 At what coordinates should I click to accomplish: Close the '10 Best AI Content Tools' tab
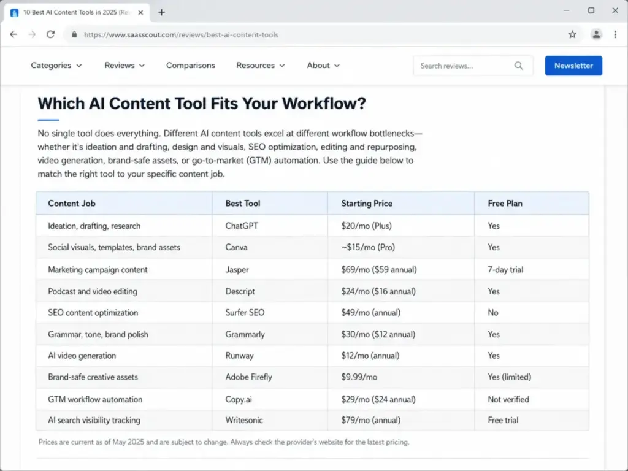(140, 12)
